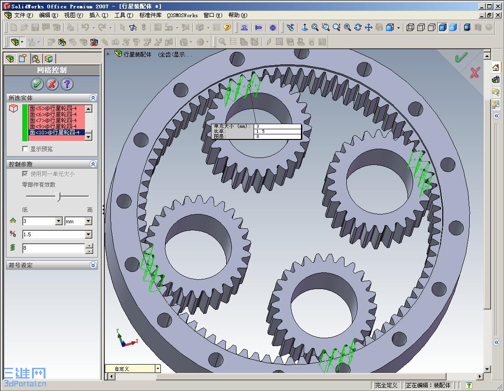Click the red assembly toolbar icon

[x=94, y=42]
